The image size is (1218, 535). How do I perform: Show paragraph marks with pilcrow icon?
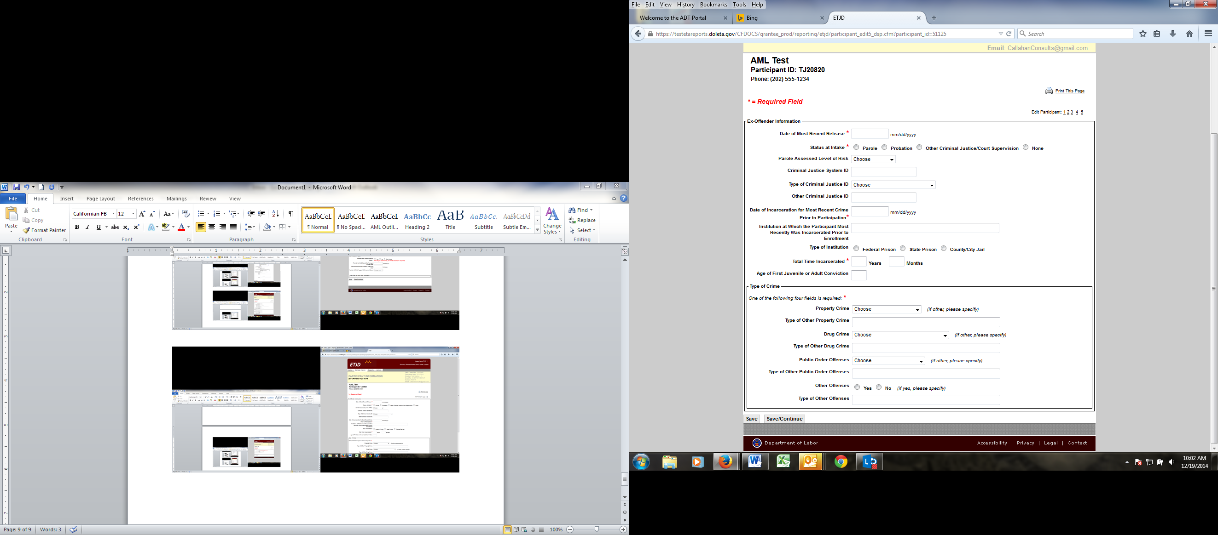click(x=291, y=214)
